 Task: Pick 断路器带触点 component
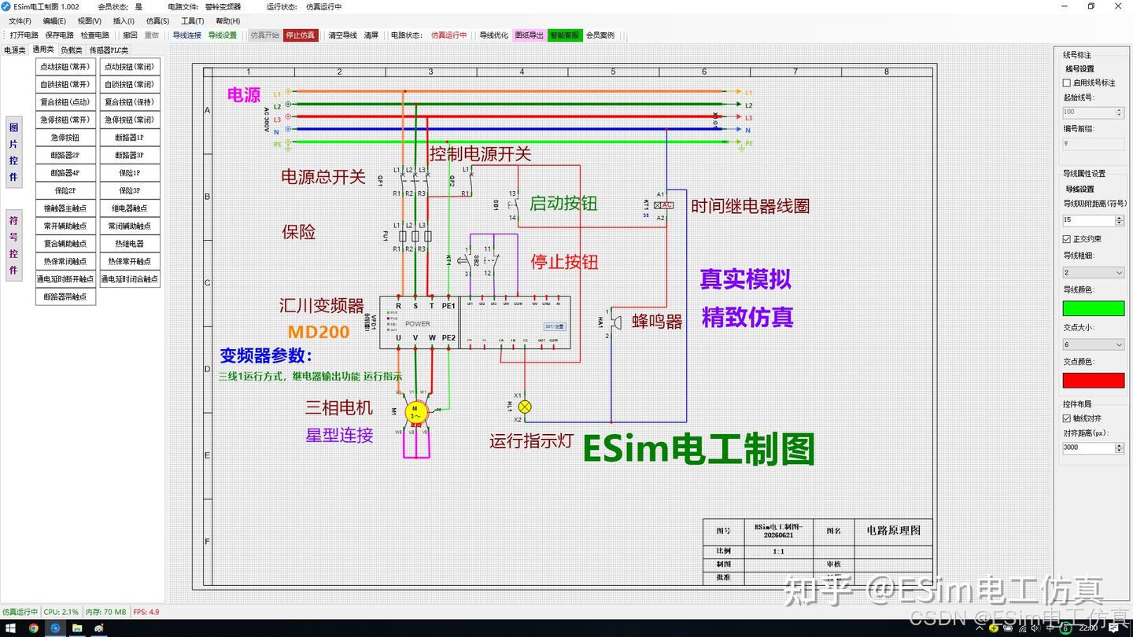click(65, 296)
